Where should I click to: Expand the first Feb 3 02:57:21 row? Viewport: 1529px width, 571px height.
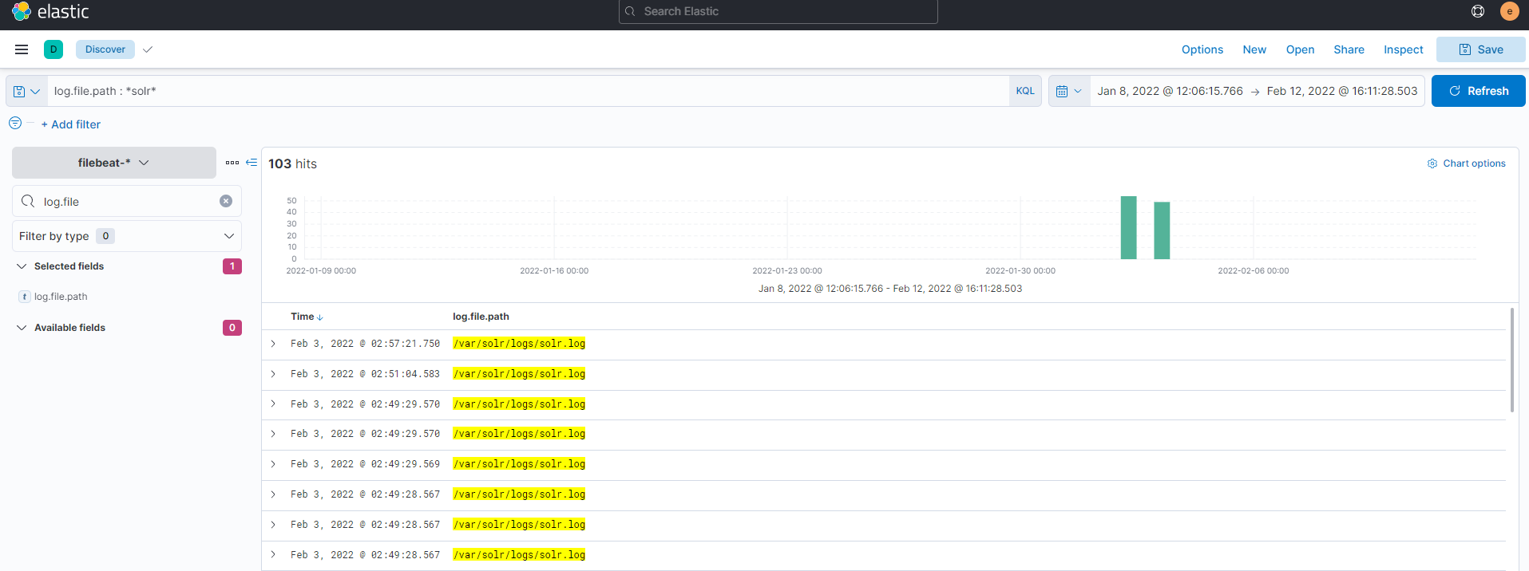click(x=273, y=344)
